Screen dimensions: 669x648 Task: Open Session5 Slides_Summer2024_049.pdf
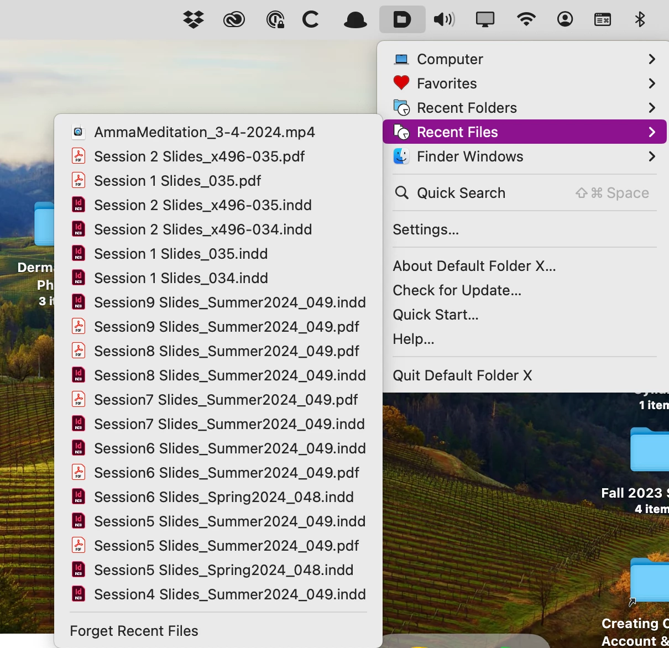pyautogui.click(x=218, y=546)
